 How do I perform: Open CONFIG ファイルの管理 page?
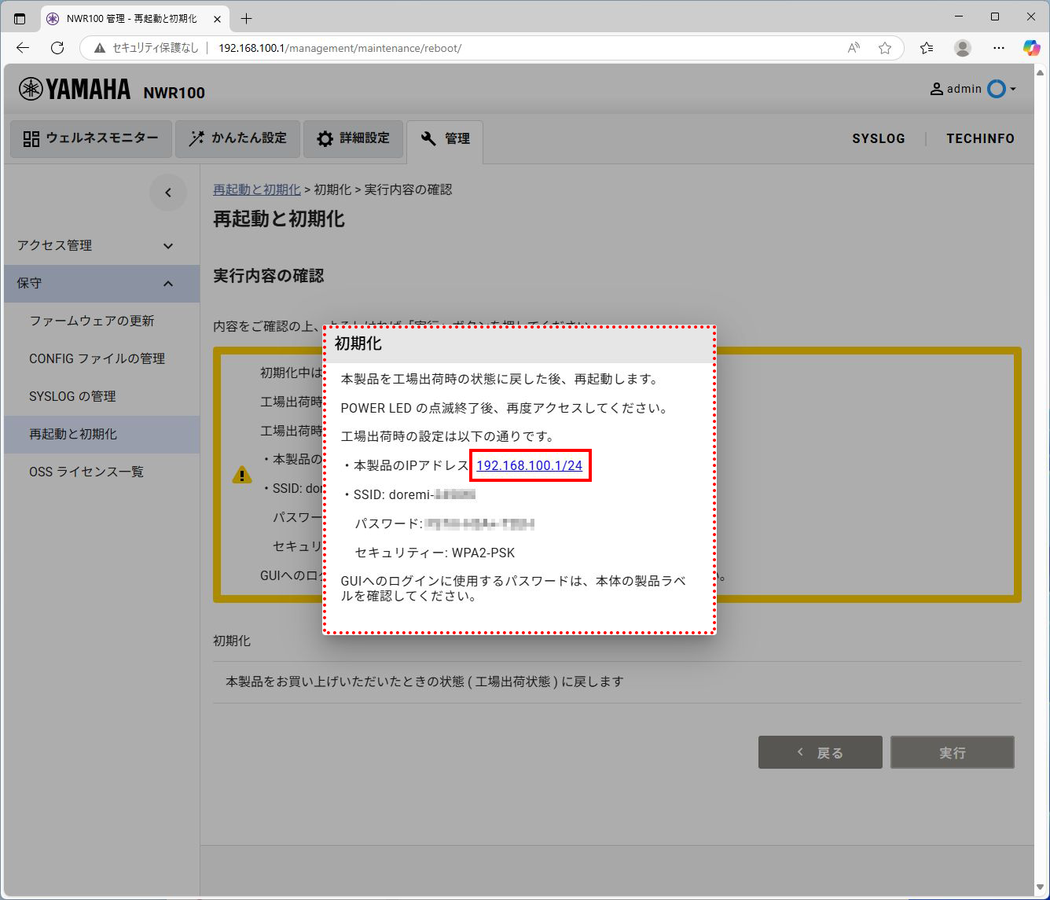(97, 358)
